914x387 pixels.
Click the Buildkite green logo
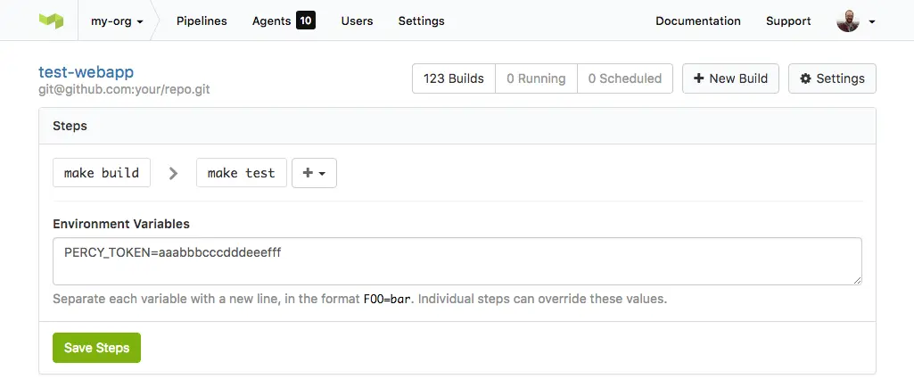pyautogui.click(x=51, y=21)
